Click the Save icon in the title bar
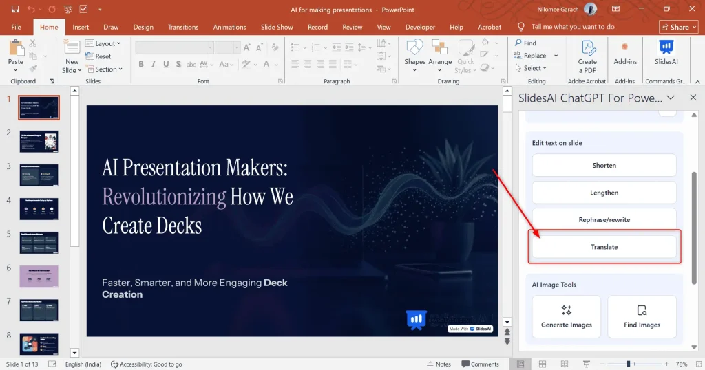Image resolution: width=705 pixels, height=370 pixels. (x=15, y=9)
